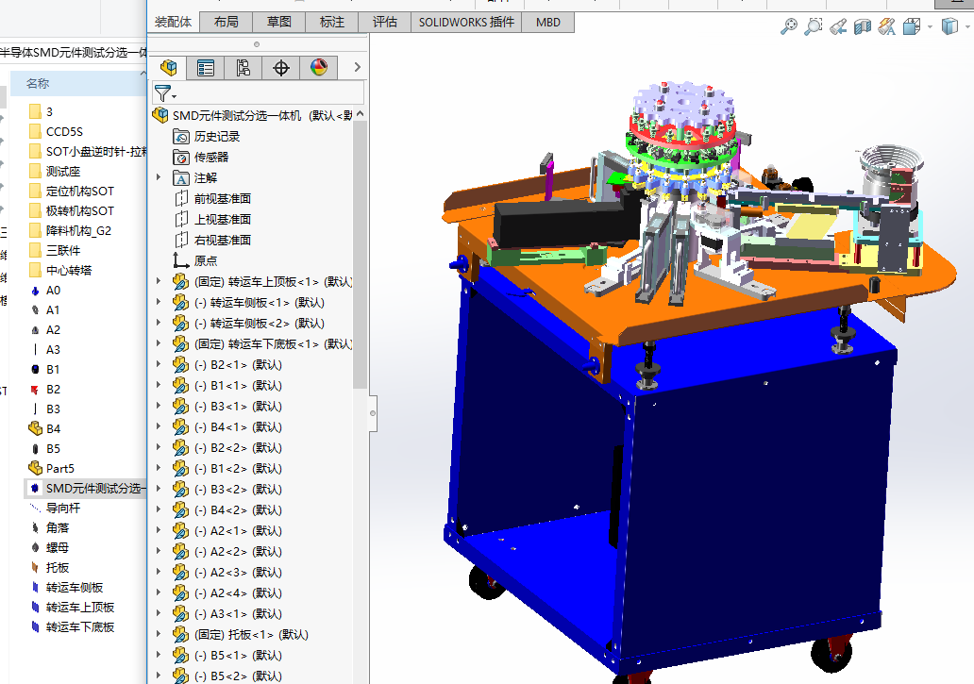Select the 历史记录 folder icon

click(181, 137)
